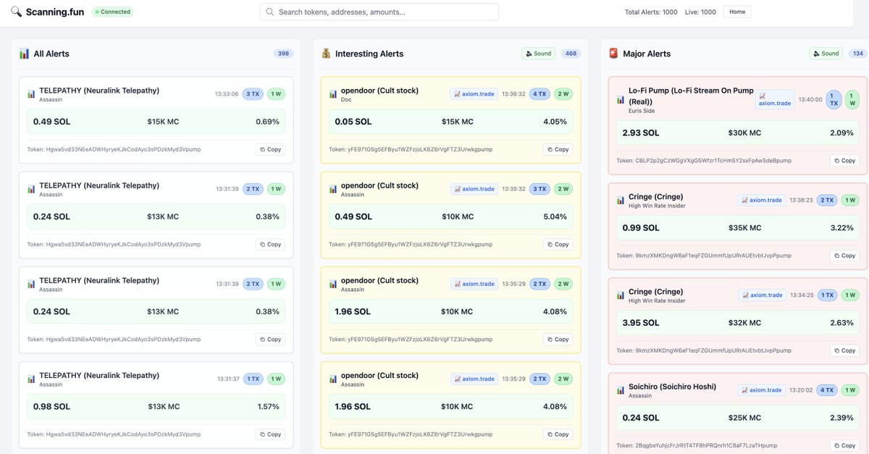Click the 4 TX badge on first opendoor card
The width and height of the screenshot is (869, 454).
[540, 94]
